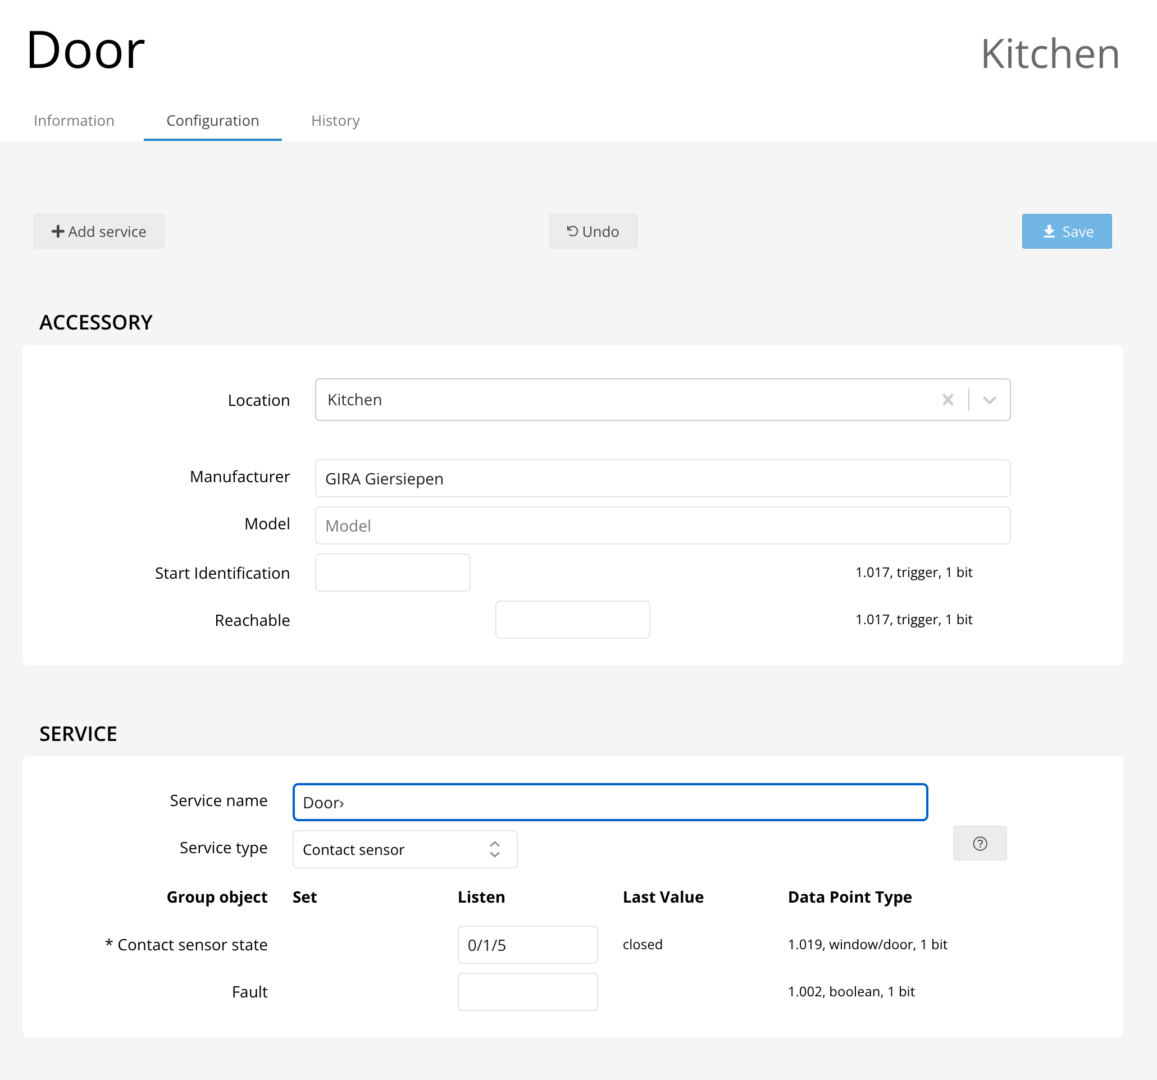Switch to the Information tab

74,120
